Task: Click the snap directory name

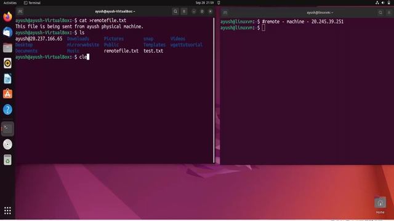Action: click(148, 39)
